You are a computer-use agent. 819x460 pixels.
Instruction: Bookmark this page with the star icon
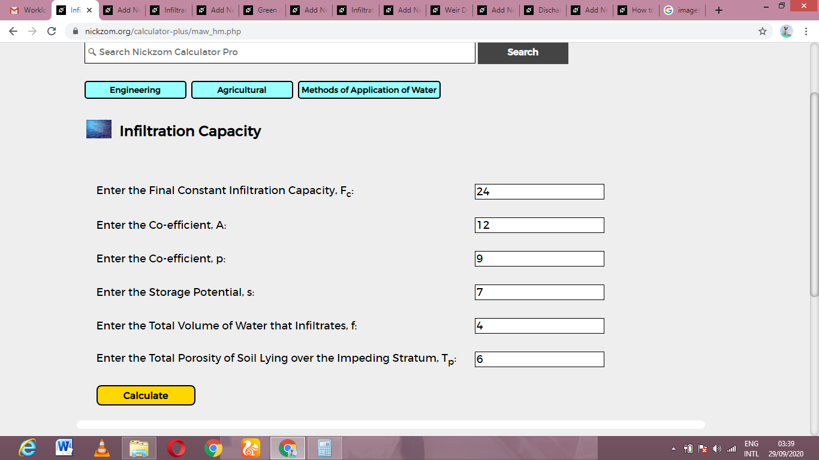click(763, 31)
